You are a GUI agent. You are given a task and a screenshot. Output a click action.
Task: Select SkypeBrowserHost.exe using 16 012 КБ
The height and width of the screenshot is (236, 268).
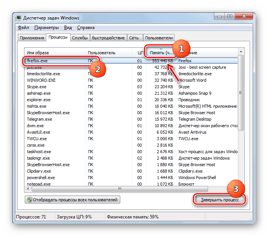click(131, 113)
